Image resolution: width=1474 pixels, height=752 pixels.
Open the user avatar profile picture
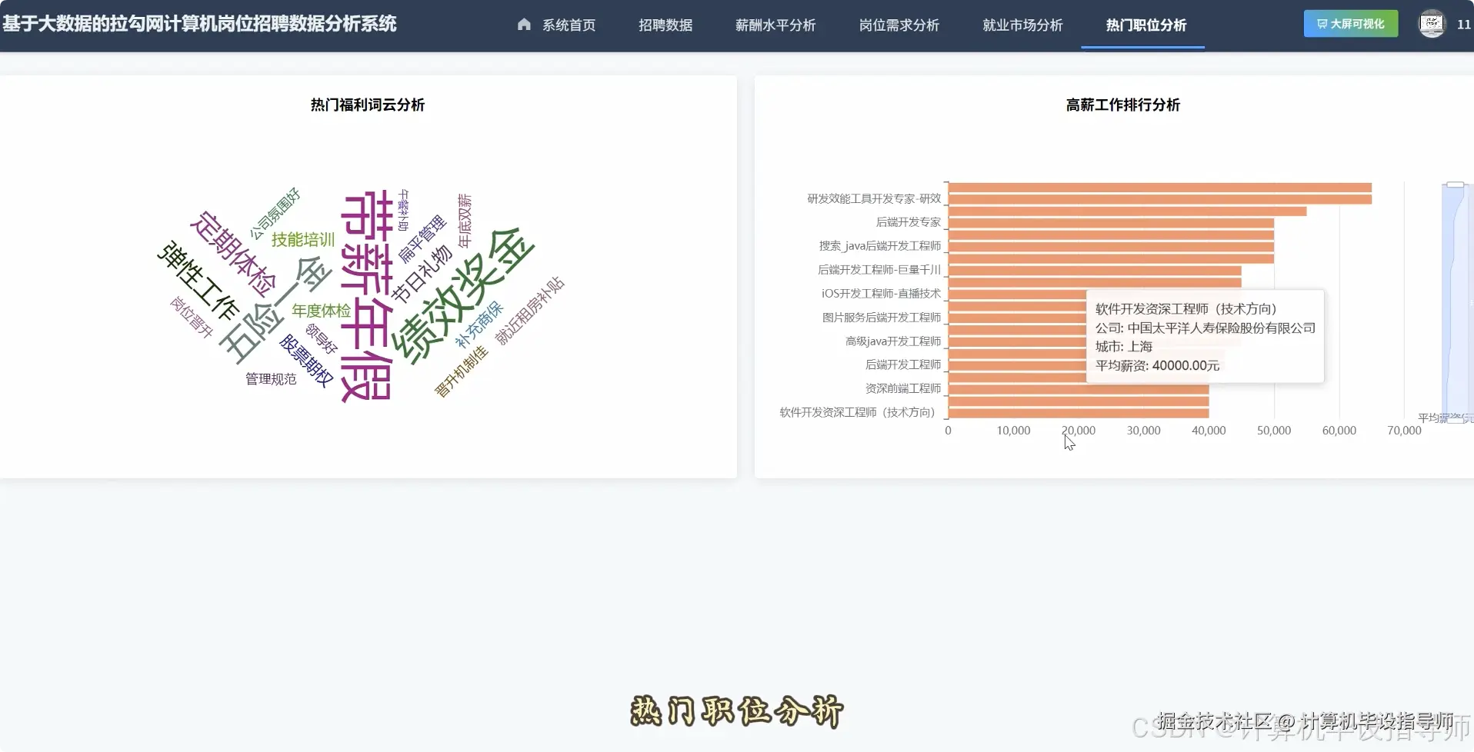click(1432, 24)
